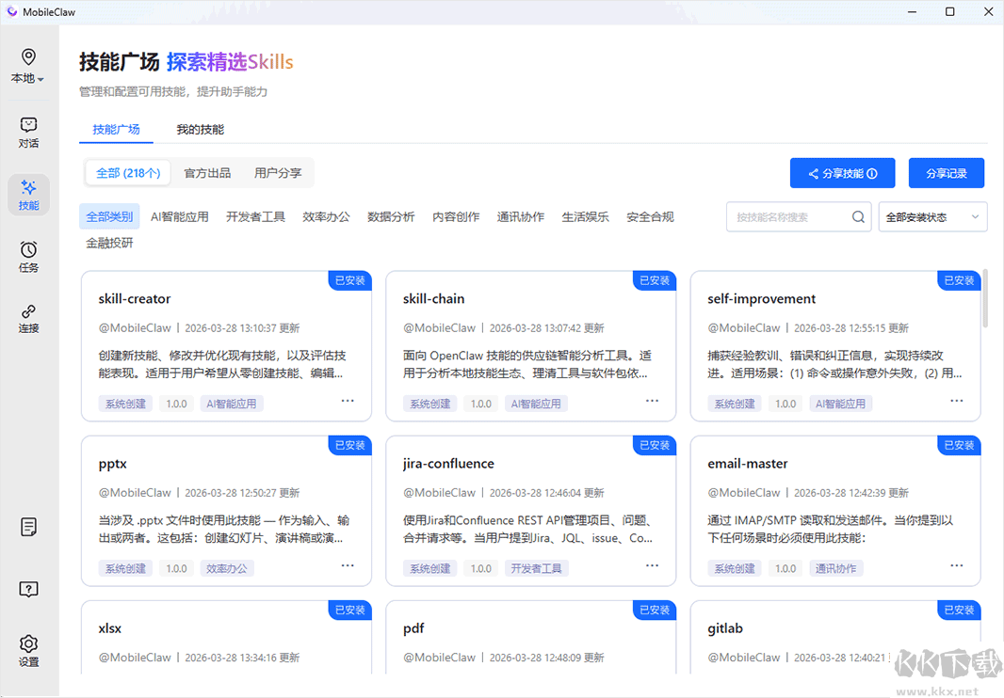This screenshot has width=1004, height=698.
Task: Open the 本地 location dropdown in sidebar
Action: (28, 66)
